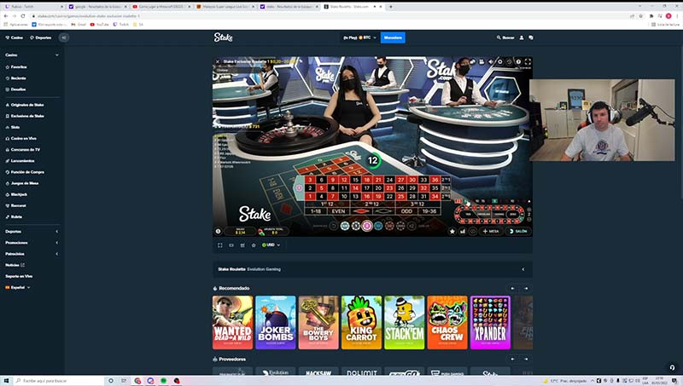683x386 pixels.
Task: Click the Stake logo in the header
Action: (223, 37)
